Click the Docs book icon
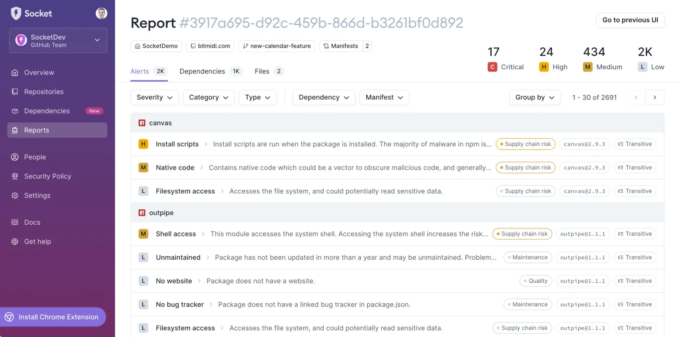 (x=15, y=222)
